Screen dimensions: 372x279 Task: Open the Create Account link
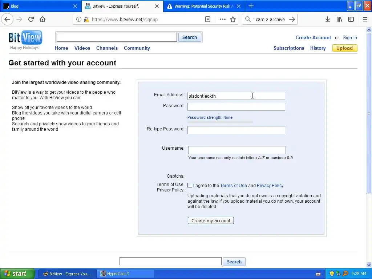[313, 37]
